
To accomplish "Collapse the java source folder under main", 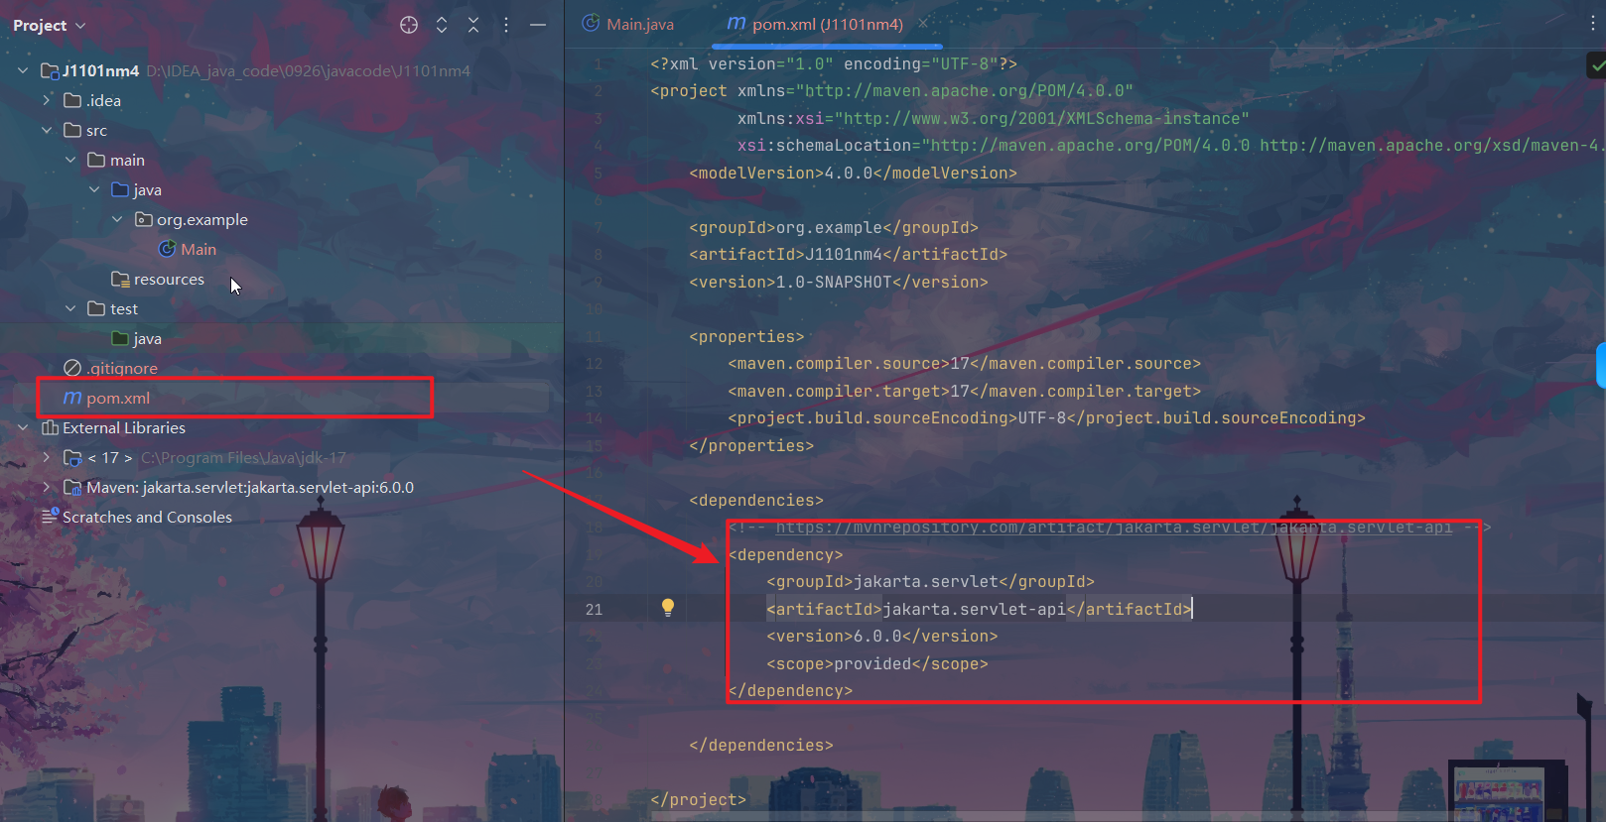I will coord(94,189).
